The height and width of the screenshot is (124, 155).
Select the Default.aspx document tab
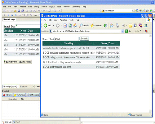coord(10,20)
